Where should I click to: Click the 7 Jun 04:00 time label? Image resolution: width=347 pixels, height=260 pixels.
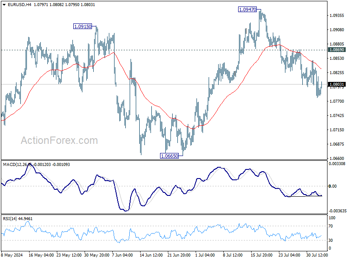pyautogui.click(x=122, y=255)
